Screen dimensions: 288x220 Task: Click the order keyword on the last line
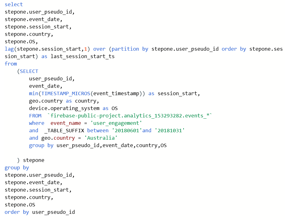[12, 212]
